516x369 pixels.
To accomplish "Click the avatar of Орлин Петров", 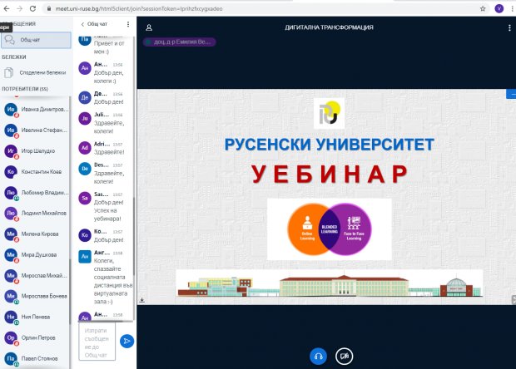I will pos(11,337).
